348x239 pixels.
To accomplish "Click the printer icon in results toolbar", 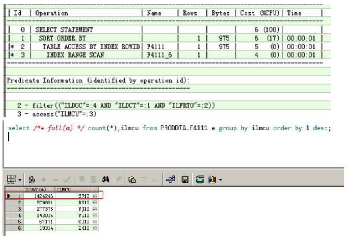I will [x=200, y=179].
